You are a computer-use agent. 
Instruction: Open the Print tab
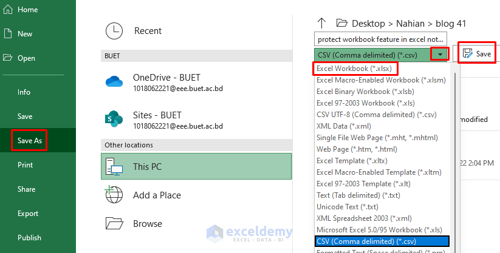click(25, 165)
